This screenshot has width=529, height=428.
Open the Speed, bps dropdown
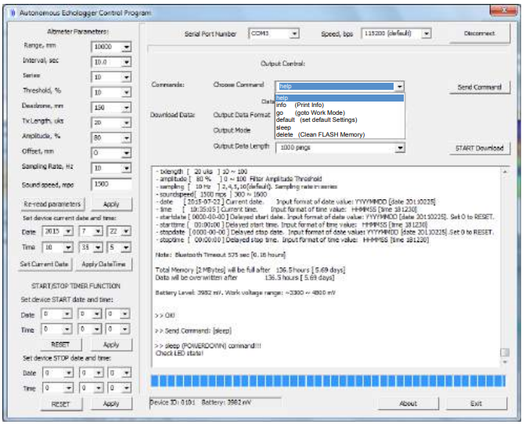[426, 34]
